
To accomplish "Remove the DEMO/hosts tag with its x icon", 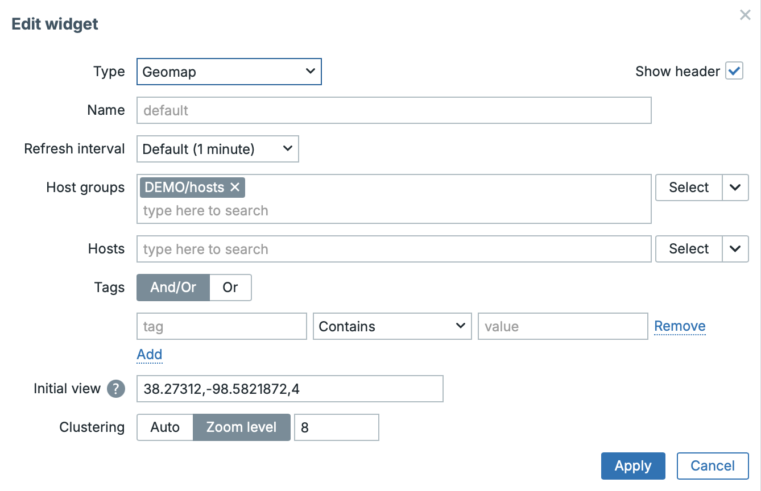I will [235, 188].
